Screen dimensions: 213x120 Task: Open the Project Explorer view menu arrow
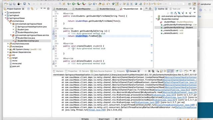41,9
